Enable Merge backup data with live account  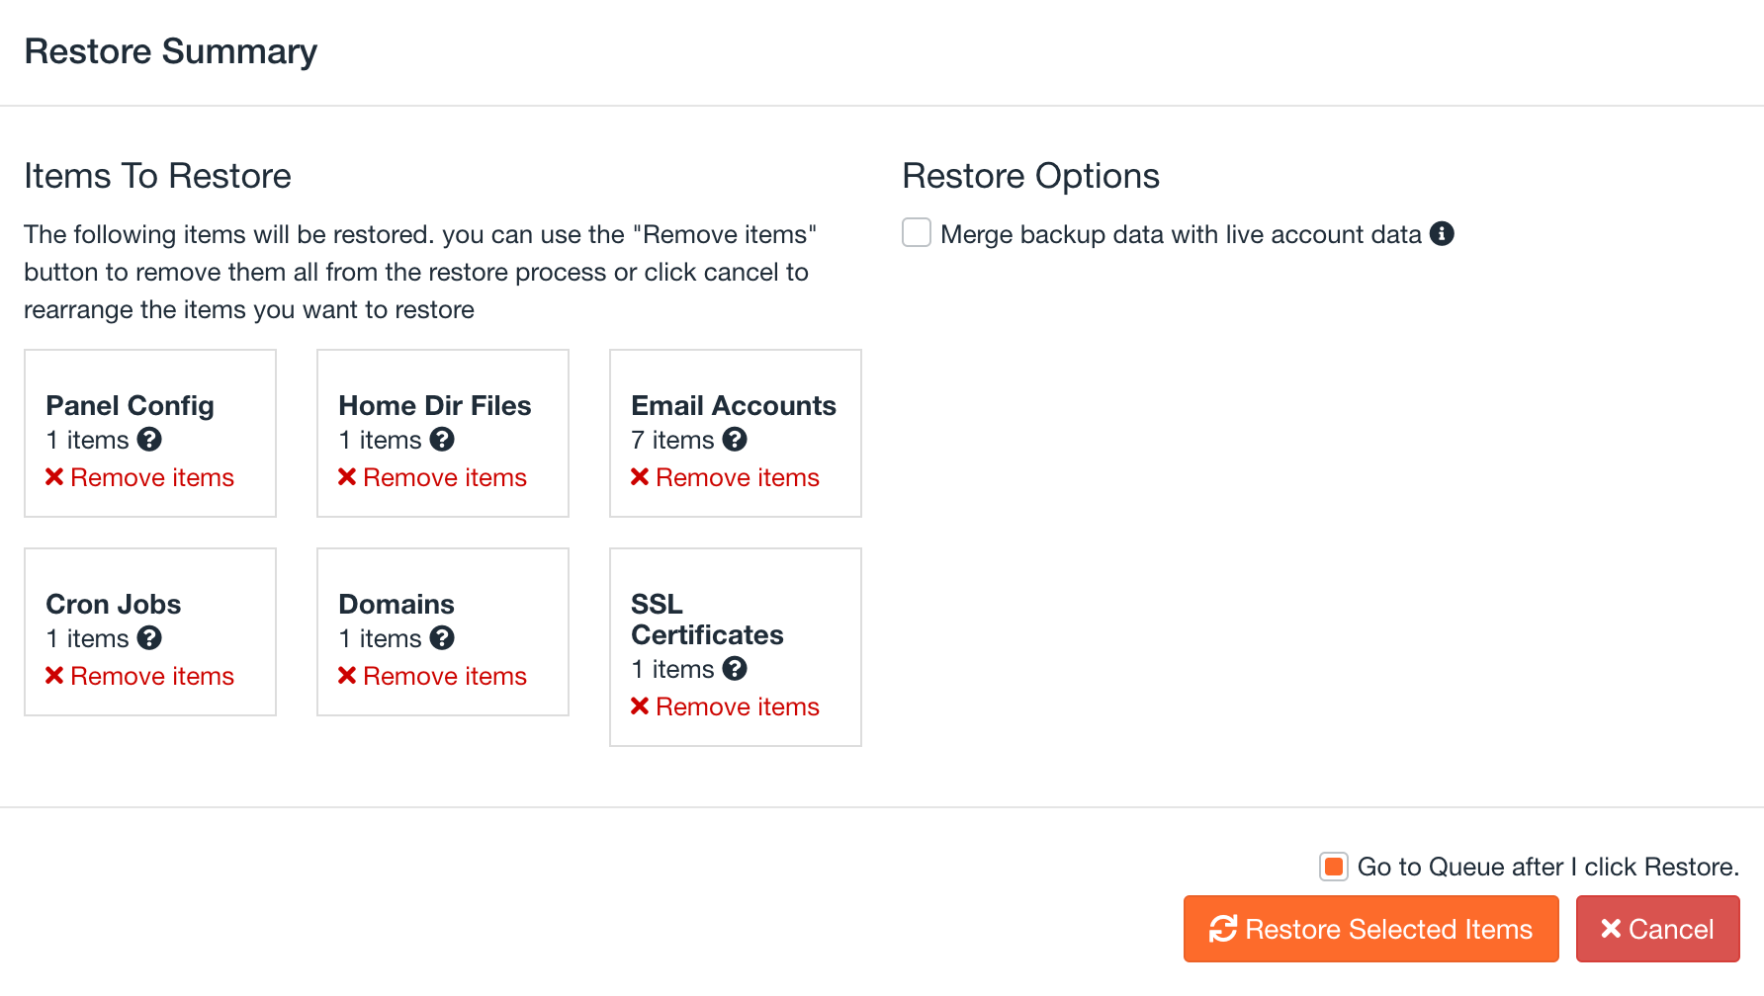coord(917,233)
